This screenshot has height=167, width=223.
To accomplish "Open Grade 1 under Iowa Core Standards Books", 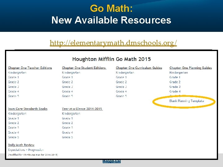I will 14,118.
